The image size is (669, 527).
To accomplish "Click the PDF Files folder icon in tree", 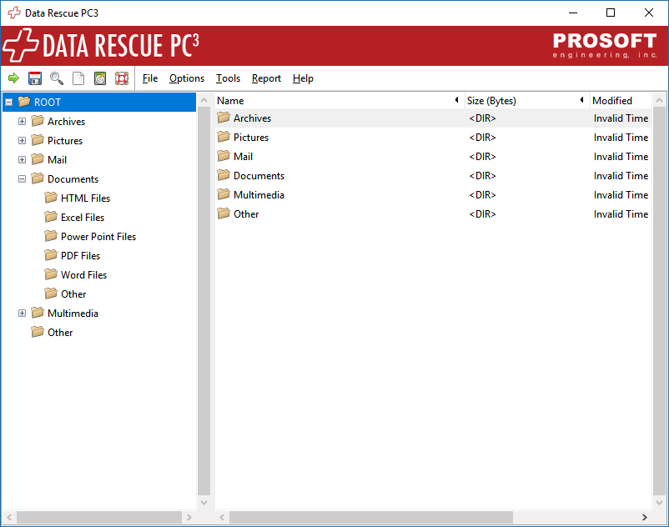I will (51, 255).
